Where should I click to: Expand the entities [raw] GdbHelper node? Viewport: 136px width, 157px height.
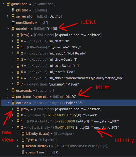pyautogui.click(x=13, y=109)
